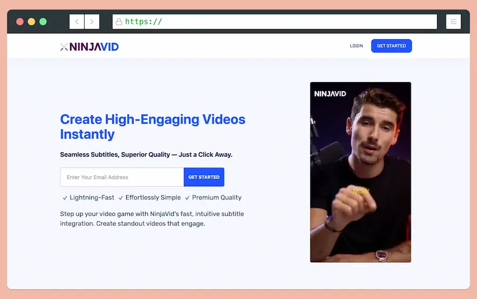The width and height of the screenshot is (477, 299).
Task: Click the yellow NOW subtitle in video
Action: pyautogui.click(x=360, y=191)
